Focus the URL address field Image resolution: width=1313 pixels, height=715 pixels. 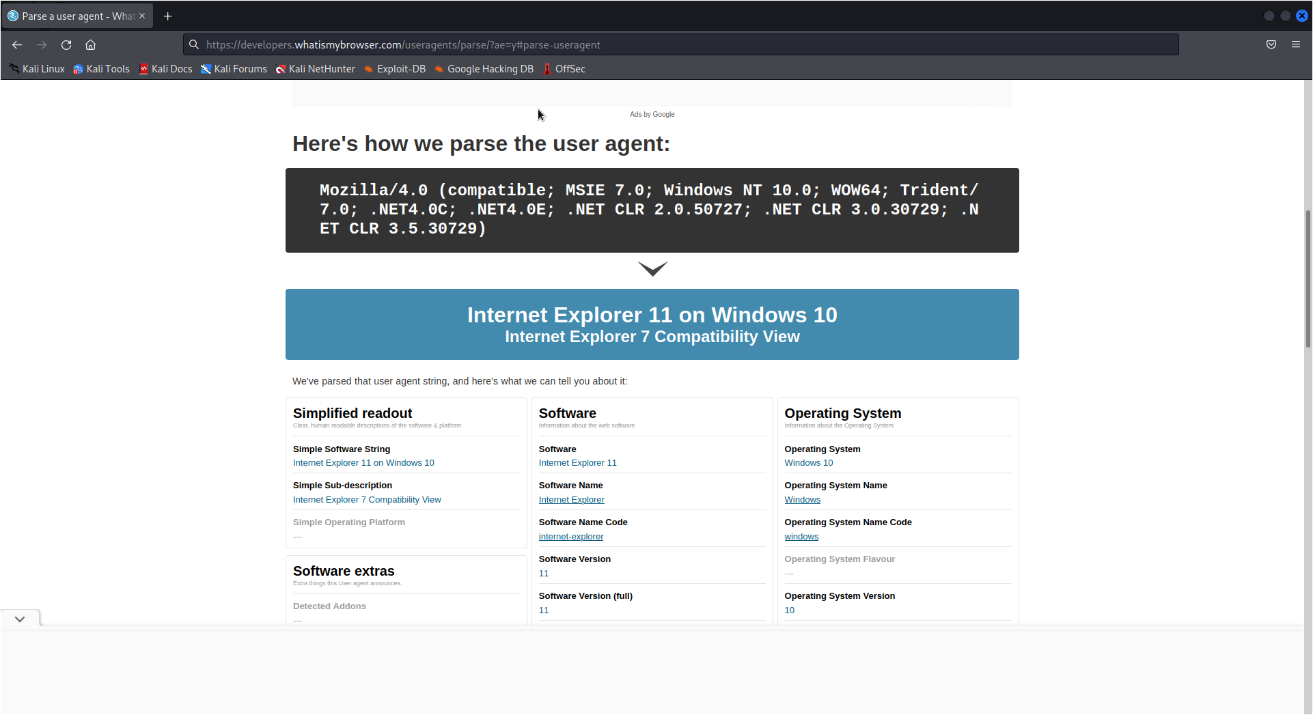coord(680,44)
